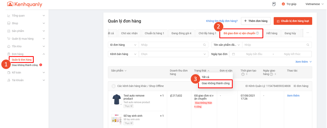The image size is (327, 128).
Task: Click the Trợ giúp help icon
Action: [x=283, y=4]
